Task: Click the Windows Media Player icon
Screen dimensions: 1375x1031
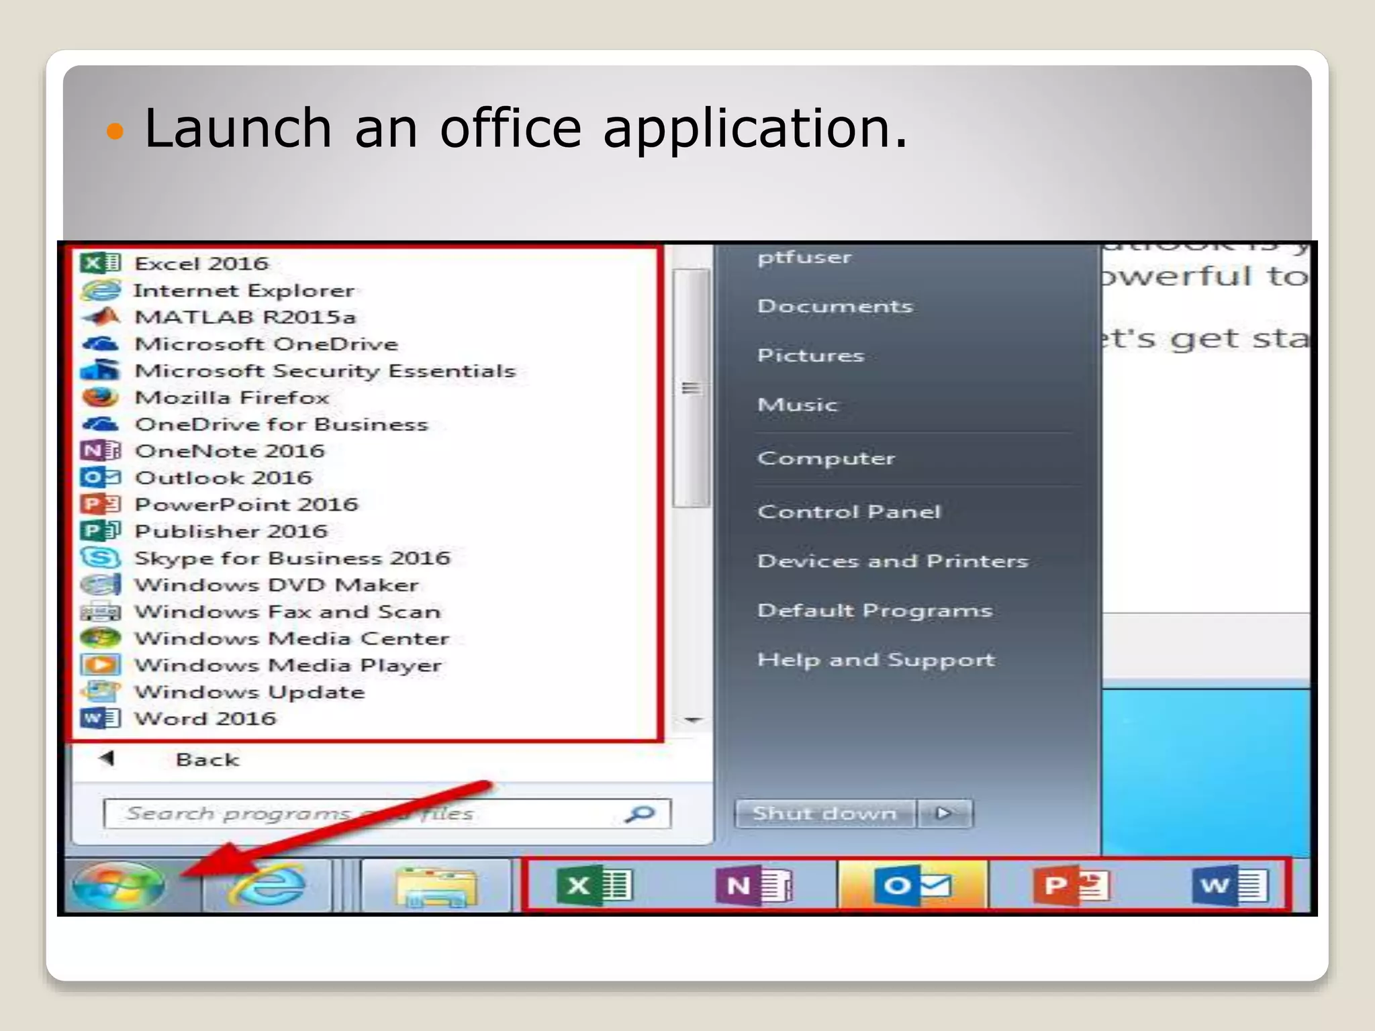Action: (101, 665)
